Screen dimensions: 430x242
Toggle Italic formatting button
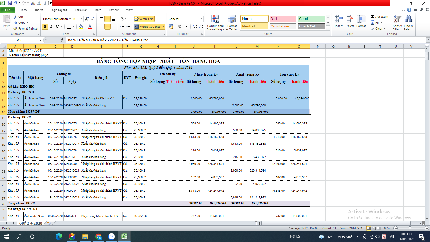(51, 27)
